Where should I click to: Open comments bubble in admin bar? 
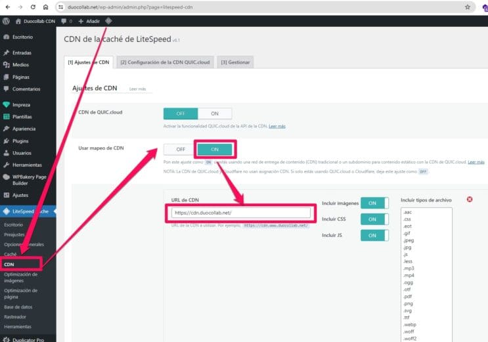point(66,21)
